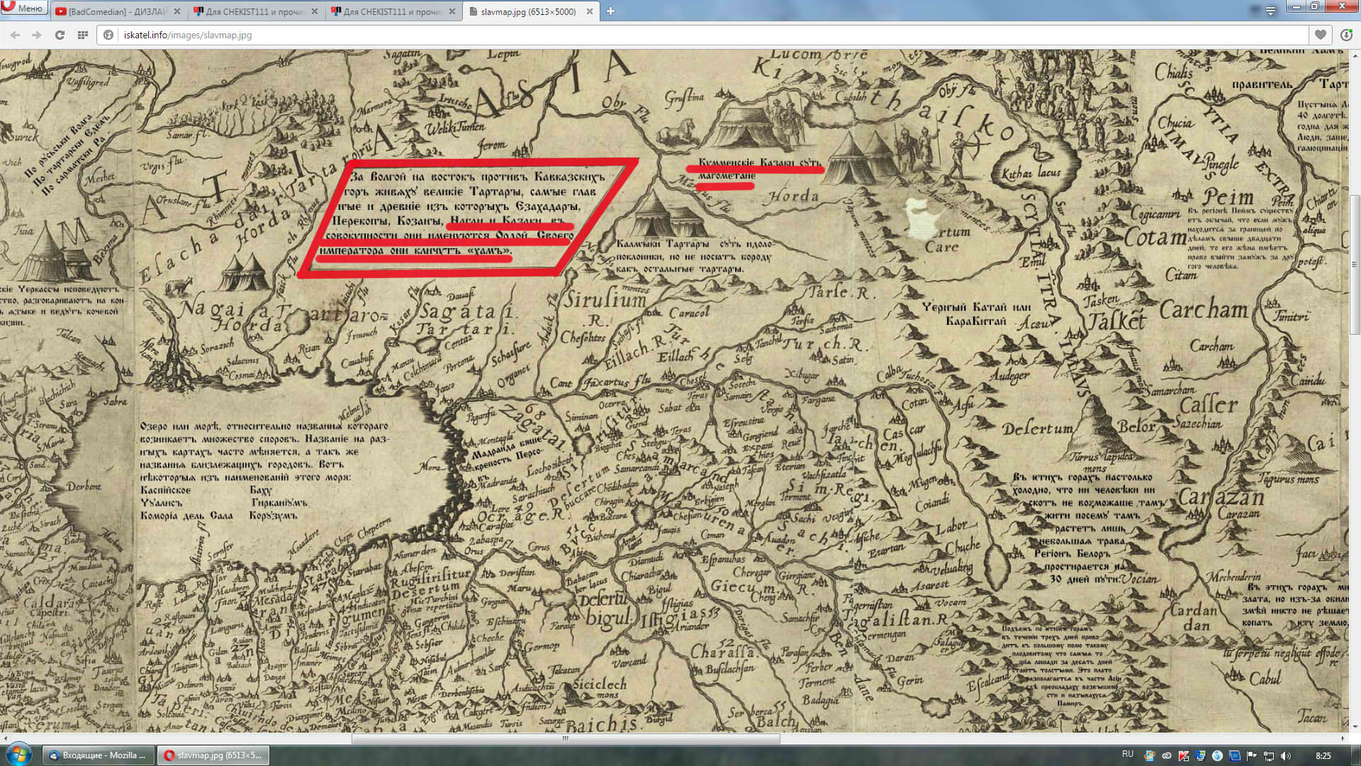The image size is (1361, 766).
Task: Reload the current page
Action: click(60, 35)
